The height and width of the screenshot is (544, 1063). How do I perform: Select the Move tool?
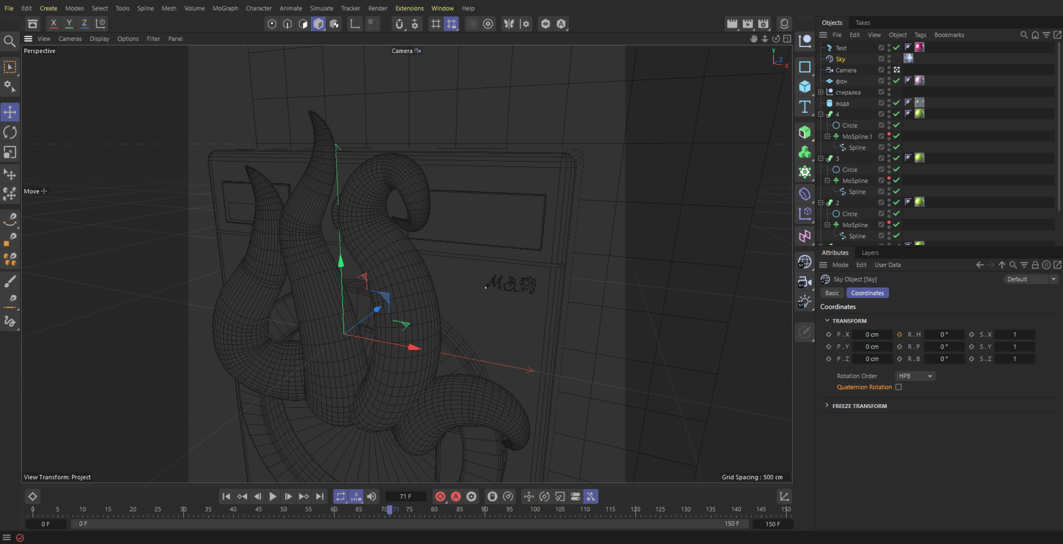pos(10,111)
